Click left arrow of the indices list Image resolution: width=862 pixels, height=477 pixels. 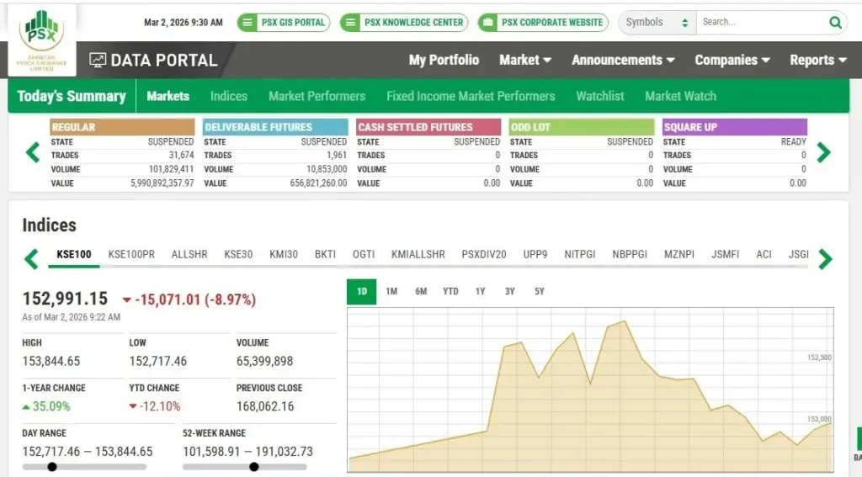click(32, 258)
